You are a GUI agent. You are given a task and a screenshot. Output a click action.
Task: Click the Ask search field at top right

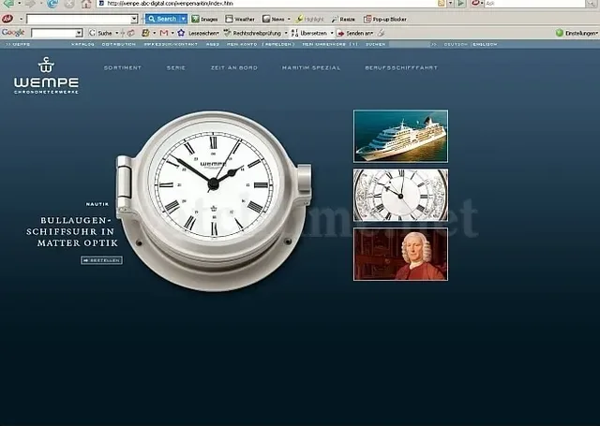(x=534, y=4)
